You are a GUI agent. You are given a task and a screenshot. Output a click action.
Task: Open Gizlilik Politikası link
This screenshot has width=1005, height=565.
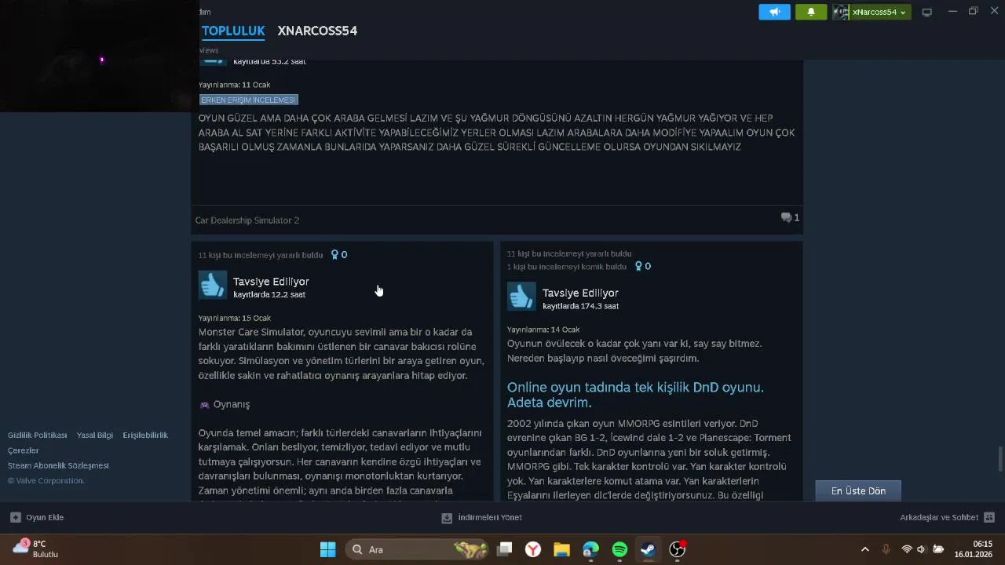38,435
